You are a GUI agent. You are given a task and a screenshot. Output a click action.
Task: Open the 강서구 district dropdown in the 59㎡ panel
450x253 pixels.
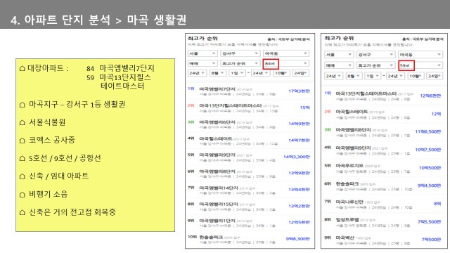[375, 55]
